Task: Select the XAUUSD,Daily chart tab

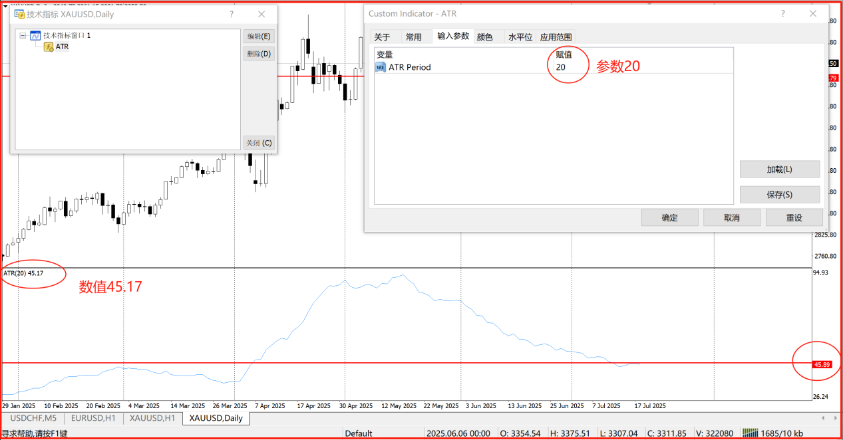Action: pyautogui.click(x=216, y=418)
